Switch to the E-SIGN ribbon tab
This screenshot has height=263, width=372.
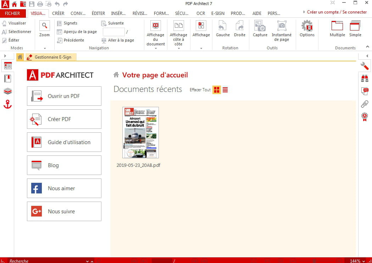218,13
